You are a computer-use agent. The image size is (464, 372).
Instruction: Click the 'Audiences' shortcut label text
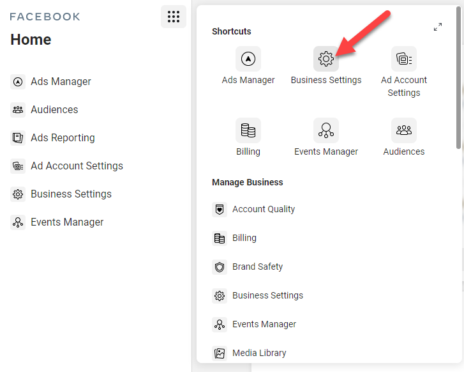tap(404, 151)
